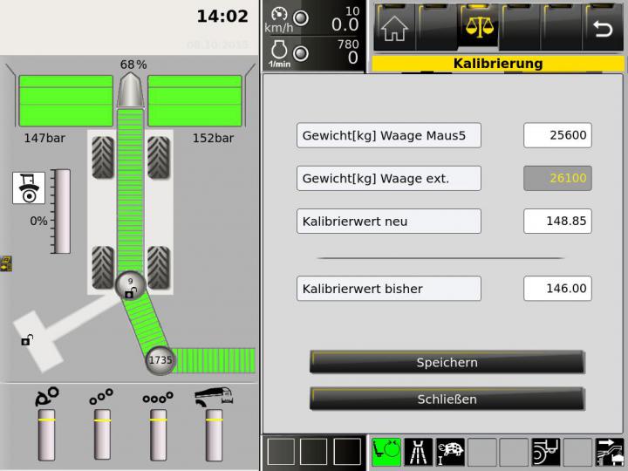
Task: Toggle the engine rpm indicator radio
Action: point(301,53)
